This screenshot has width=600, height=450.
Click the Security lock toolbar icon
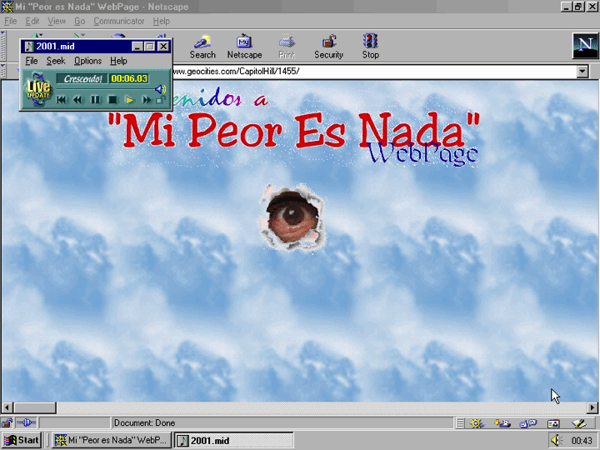point(328,46)
